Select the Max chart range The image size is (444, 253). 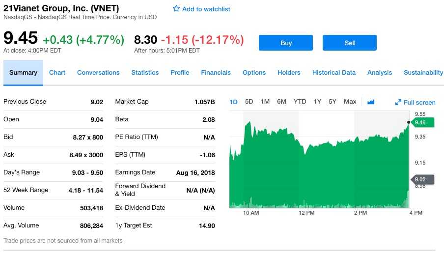click(350, 101)
